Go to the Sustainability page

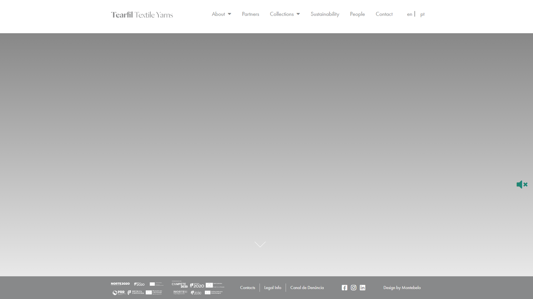coord(325,14)
